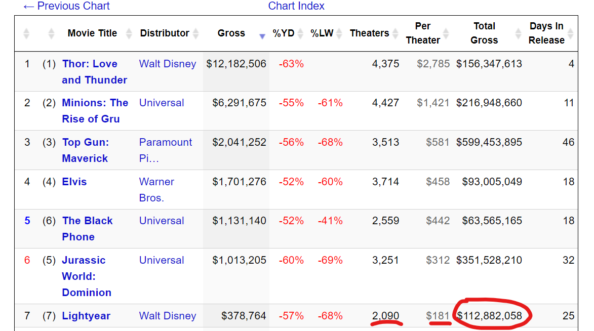Open the Elvis movie link

point(74,182)
